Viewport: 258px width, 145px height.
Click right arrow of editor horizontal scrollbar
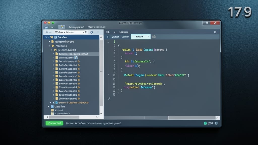coord(217,118)
